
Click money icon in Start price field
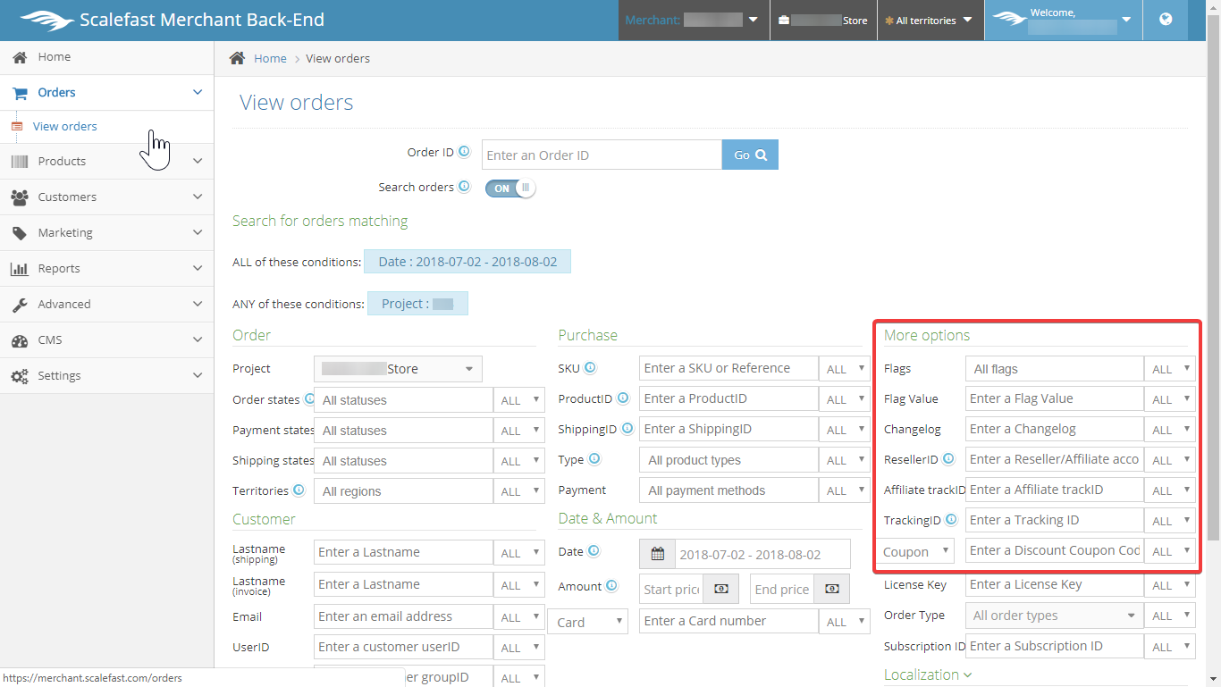pyautogui.click(x=721, y=589)
